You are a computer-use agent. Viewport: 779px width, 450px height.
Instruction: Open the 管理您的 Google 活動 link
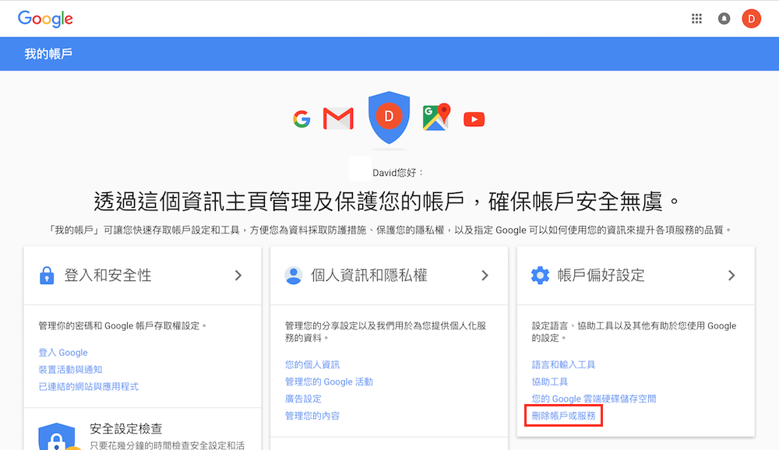click(329, 381)
